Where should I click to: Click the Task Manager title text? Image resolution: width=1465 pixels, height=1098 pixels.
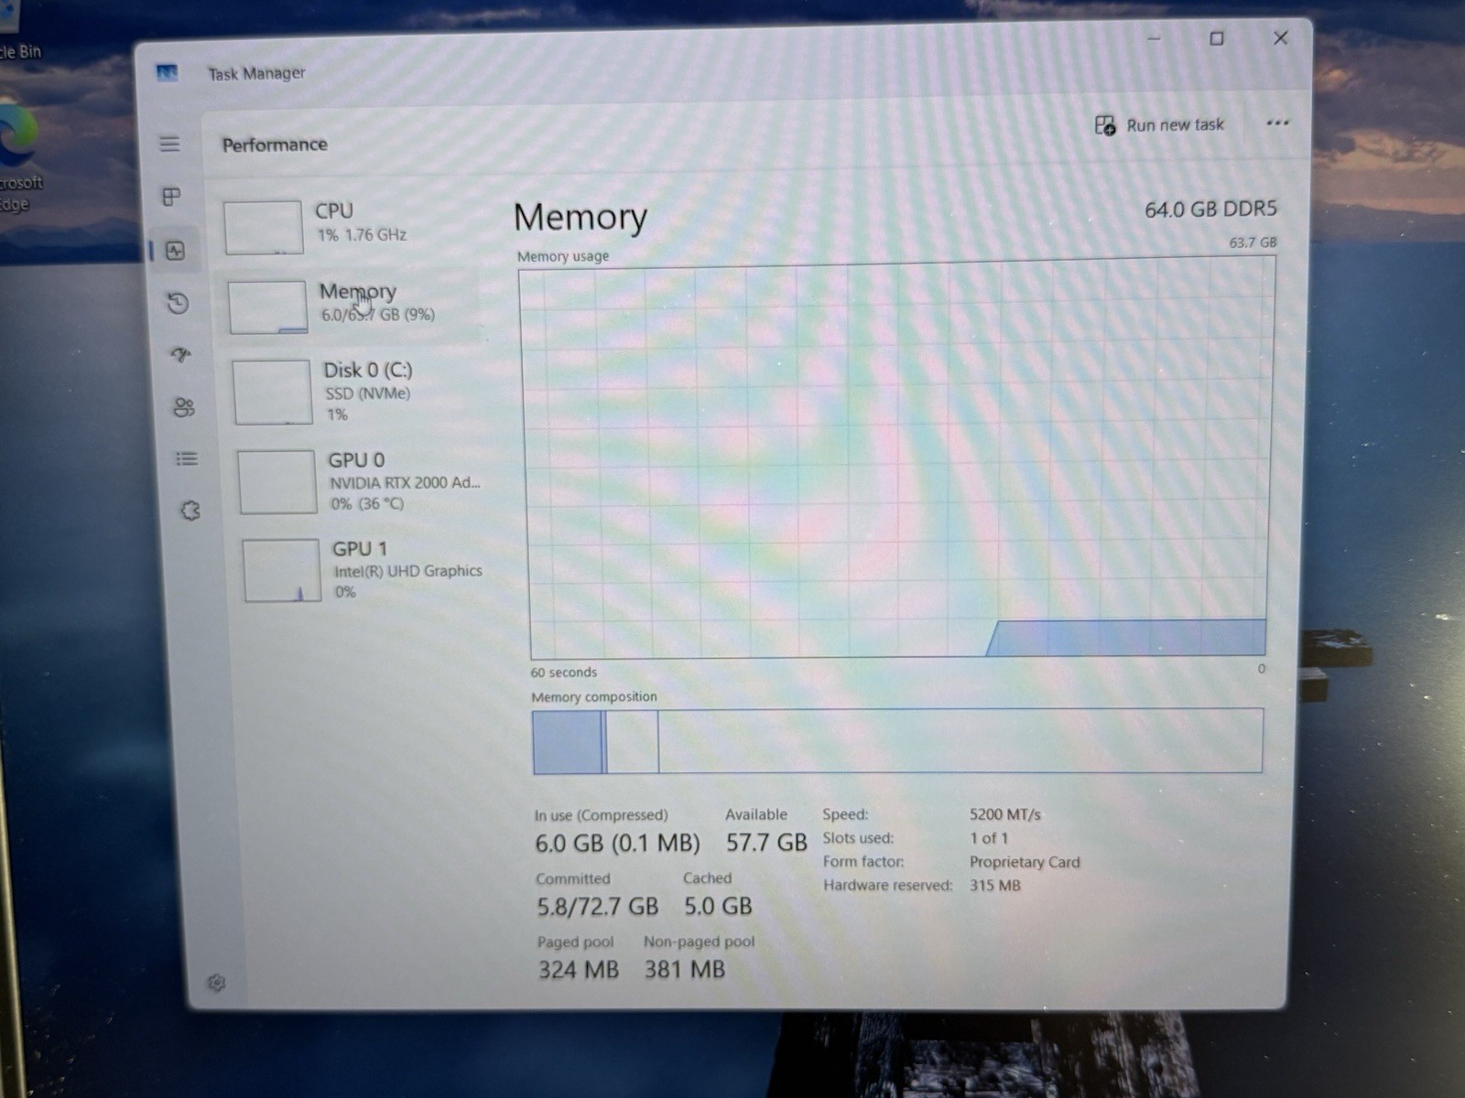[x=256, y=73]
